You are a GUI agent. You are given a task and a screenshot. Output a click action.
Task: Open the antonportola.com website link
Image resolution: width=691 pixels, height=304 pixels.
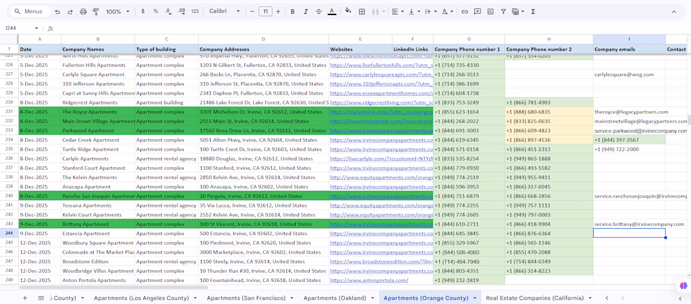(369, 280)
